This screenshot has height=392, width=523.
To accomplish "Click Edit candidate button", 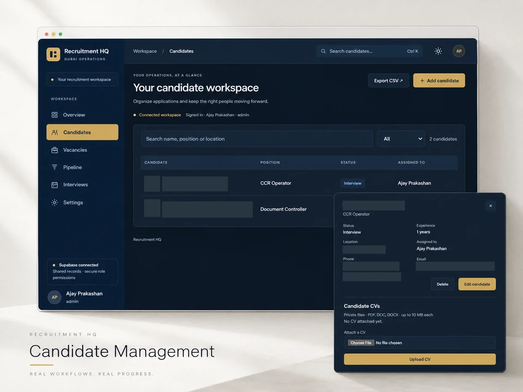I will (477, 284).
